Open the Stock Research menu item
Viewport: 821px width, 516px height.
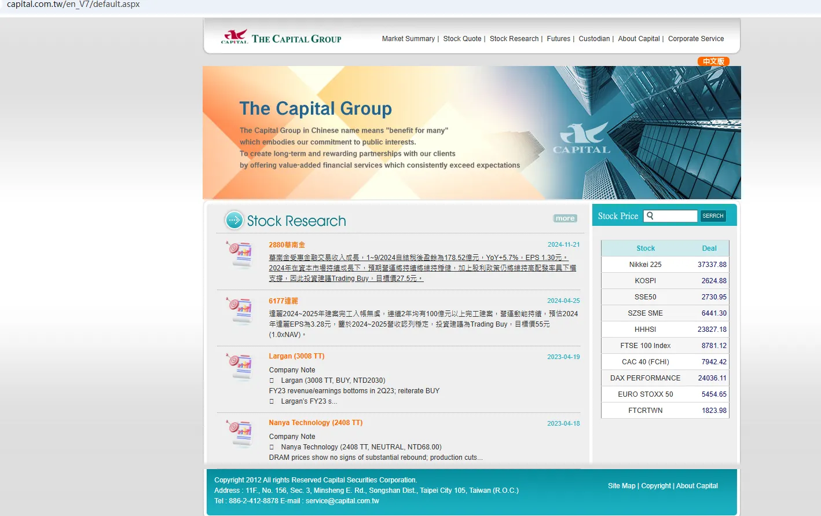tap(514, 39)
